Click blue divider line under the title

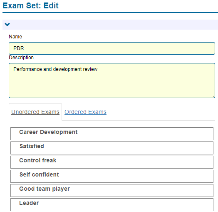[110, 13]
